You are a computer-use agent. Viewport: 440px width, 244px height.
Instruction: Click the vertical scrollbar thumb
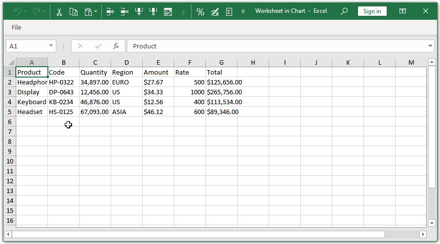432,127
